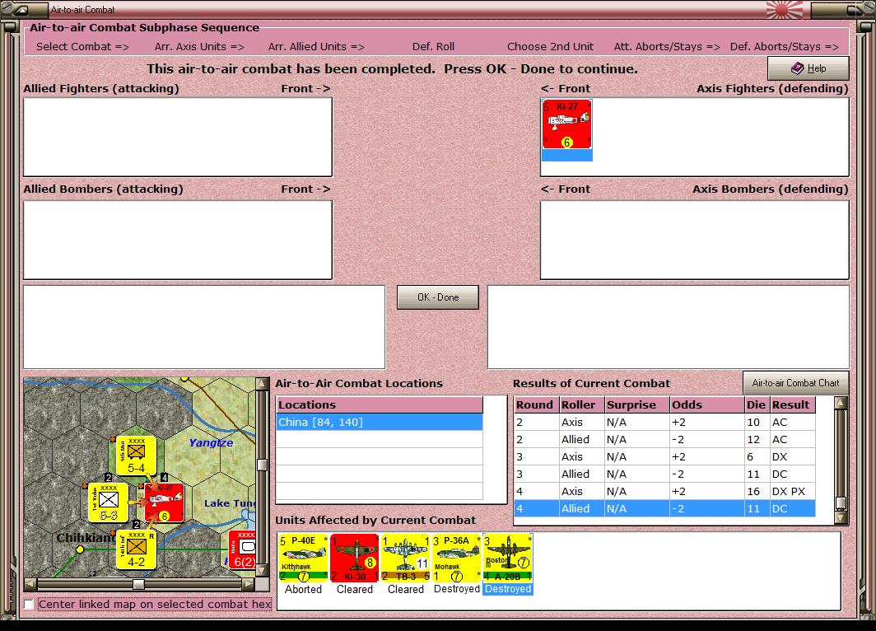Click the Def. Roll subphase step
Viewport: 876px width, 631px height.
434,46
